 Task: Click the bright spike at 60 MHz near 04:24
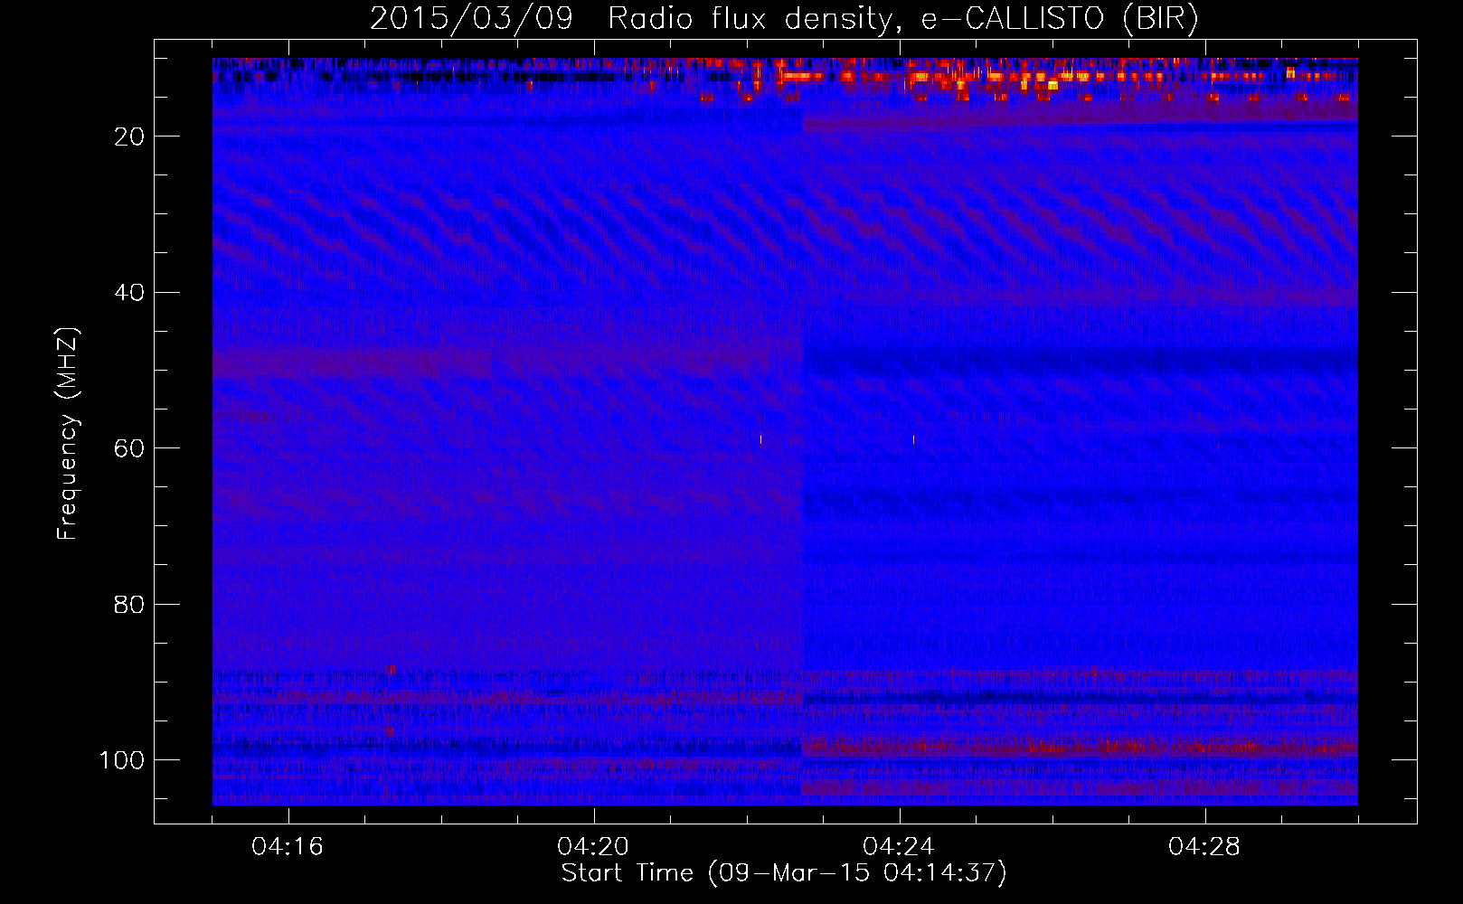[x=913, y=439]
